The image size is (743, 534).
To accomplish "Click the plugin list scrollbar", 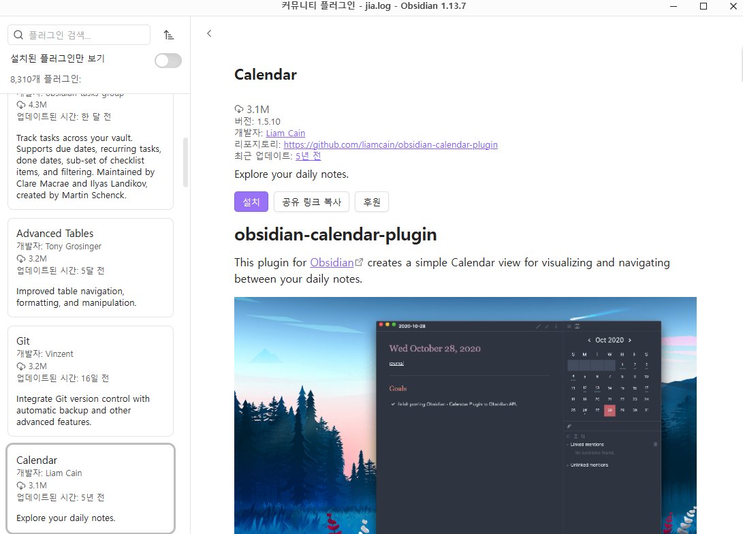I will [185, 163].
